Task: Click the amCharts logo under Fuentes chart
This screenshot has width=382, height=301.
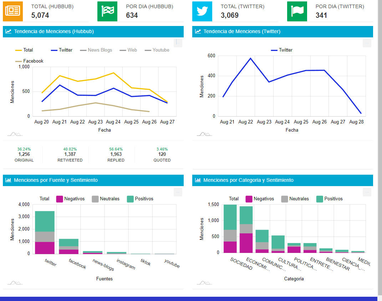Action: (x=15, y=283)
